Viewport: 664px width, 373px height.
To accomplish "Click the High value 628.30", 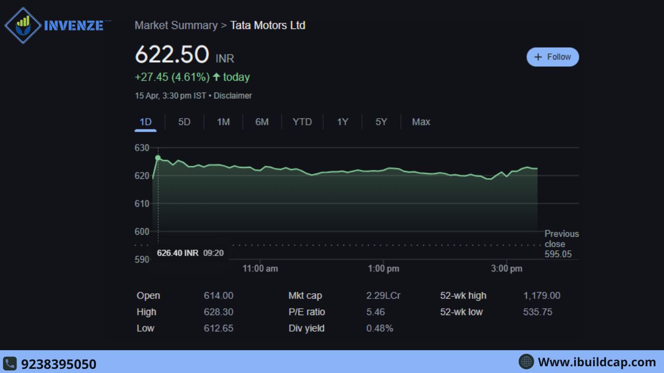I will point(218,312).
